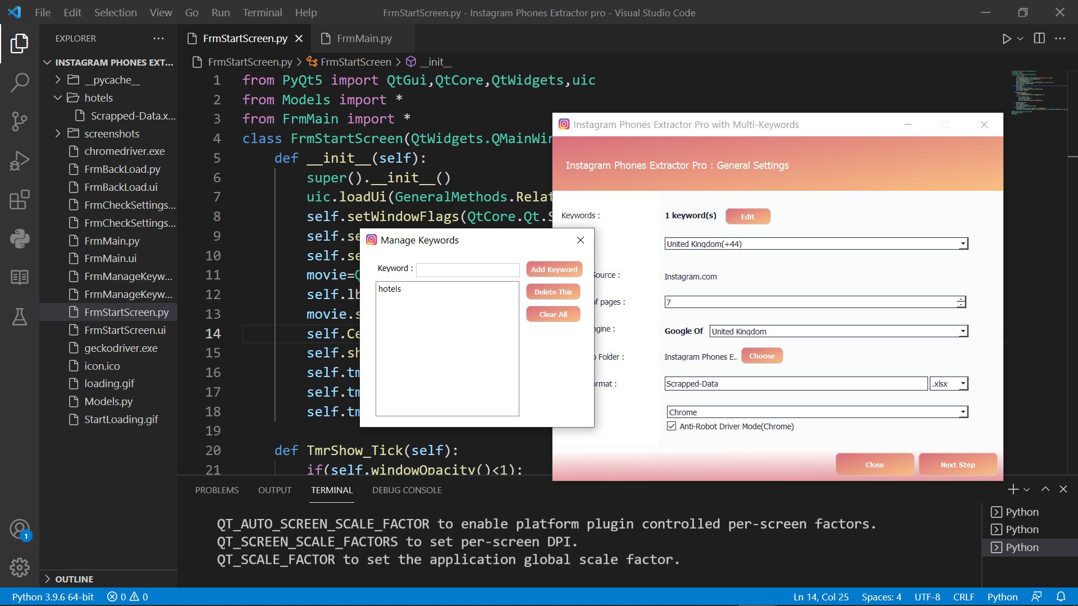Close the Manage Keywords dialog

[x=581, y=240]
